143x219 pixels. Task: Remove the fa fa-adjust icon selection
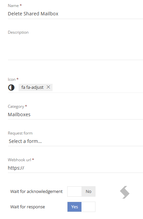pos(48,87)
